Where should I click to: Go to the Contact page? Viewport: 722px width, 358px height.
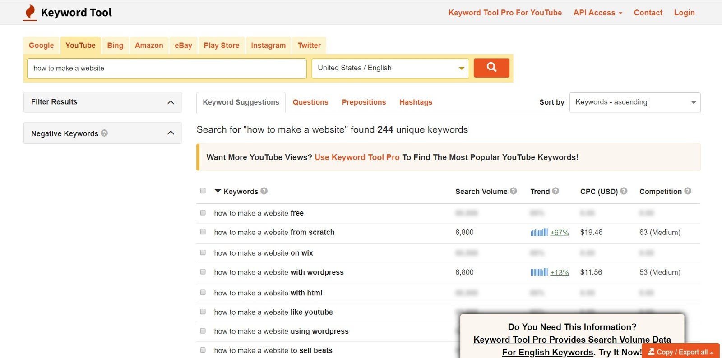(x=648, y=13)
